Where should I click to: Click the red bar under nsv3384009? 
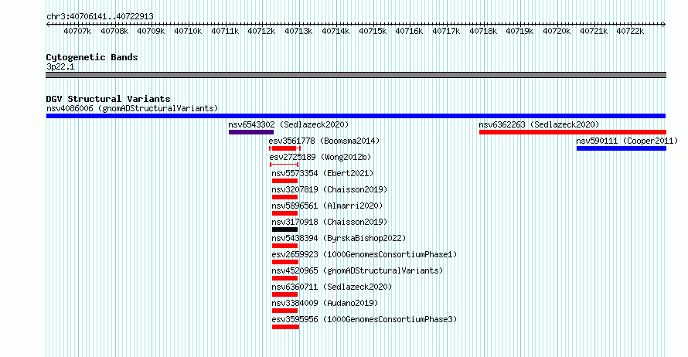284,311
